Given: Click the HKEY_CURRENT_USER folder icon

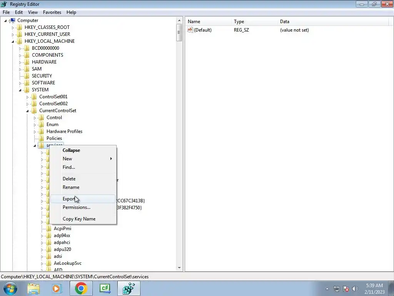Looking at the screenshot, I should [x=20, y=34].
